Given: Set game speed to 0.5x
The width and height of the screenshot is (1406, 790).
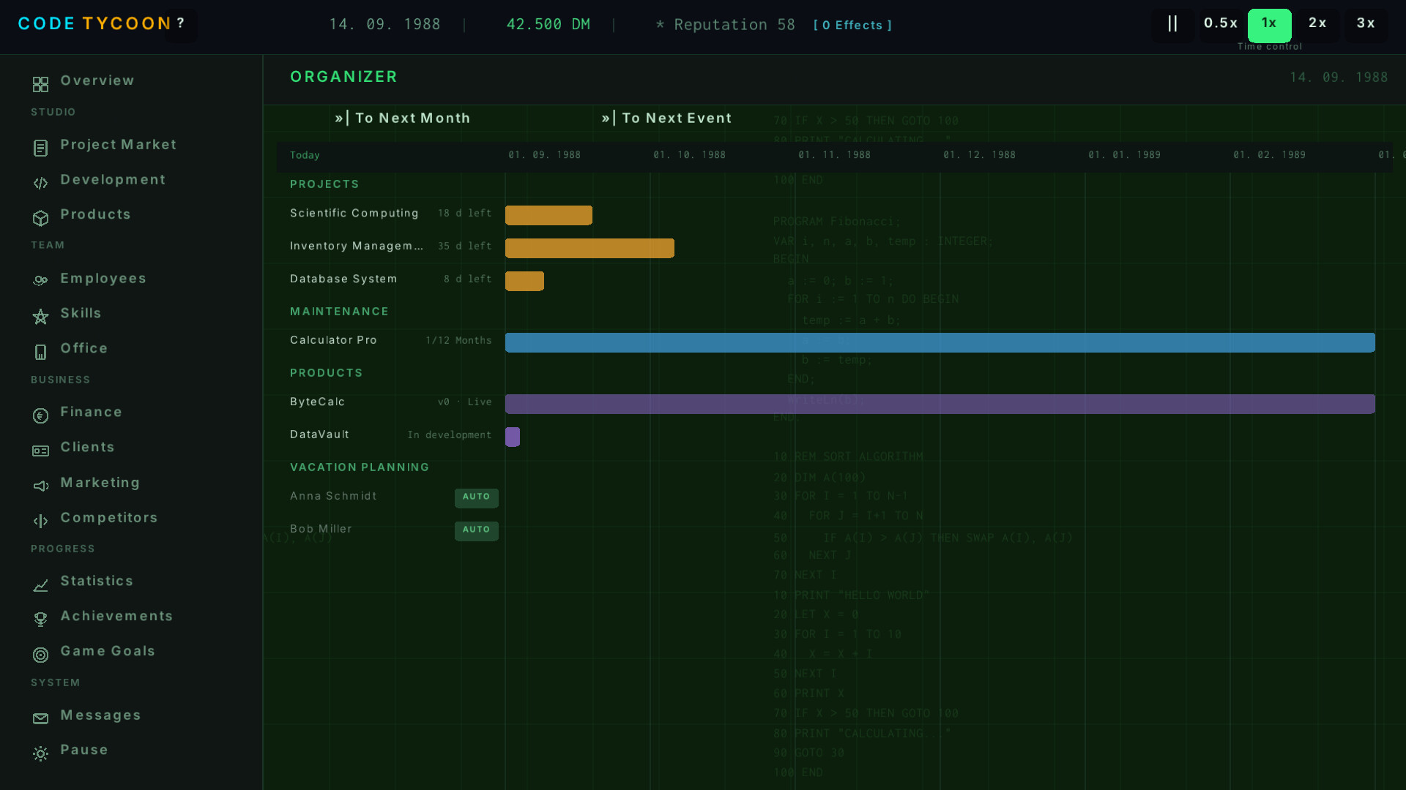Looking at the screenshot, I should [x=1221, y=24].
